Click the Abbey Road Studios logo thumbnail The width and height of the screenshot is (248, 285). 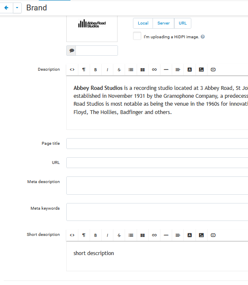(92, 24)
